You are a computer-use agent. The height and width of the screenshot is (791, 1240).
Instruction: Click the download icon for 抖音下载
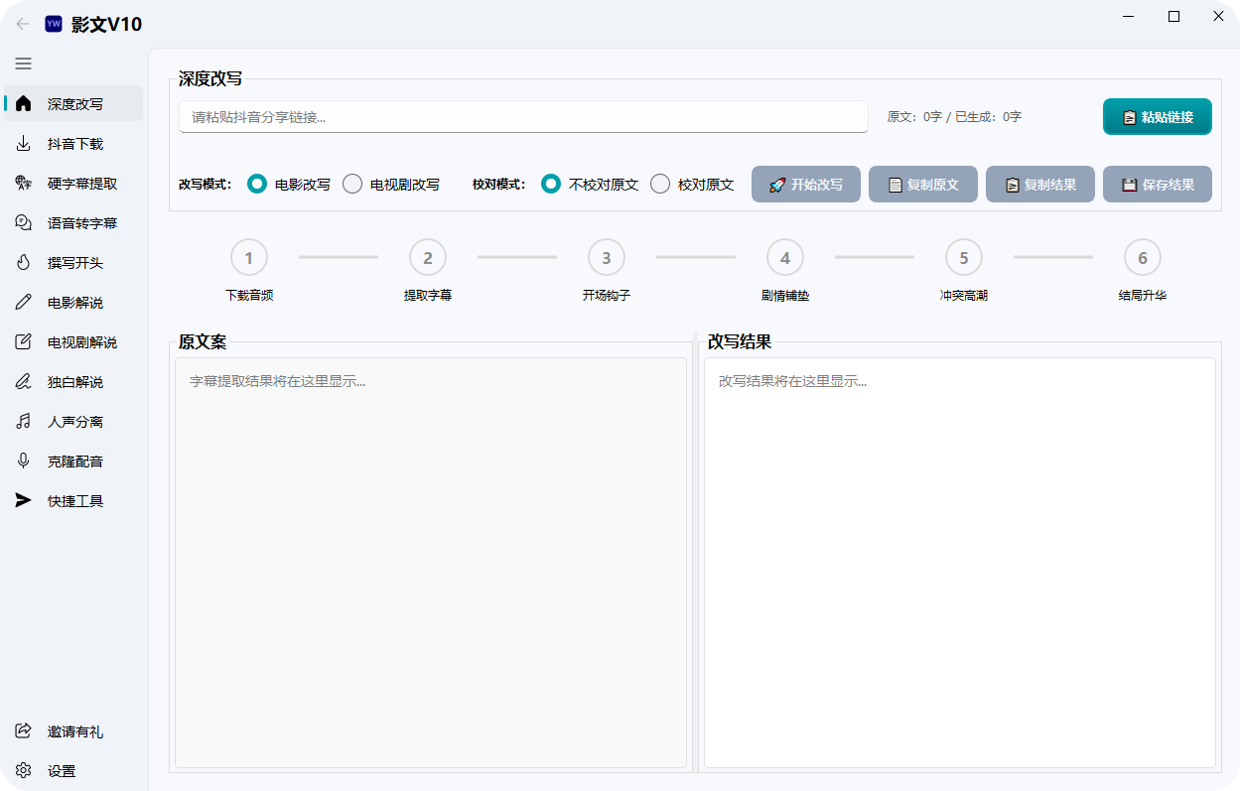pos(24,144)
